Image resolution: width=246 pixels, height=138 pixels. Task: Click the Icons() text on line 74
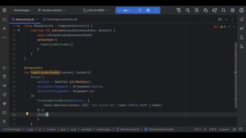coord(43,115)
